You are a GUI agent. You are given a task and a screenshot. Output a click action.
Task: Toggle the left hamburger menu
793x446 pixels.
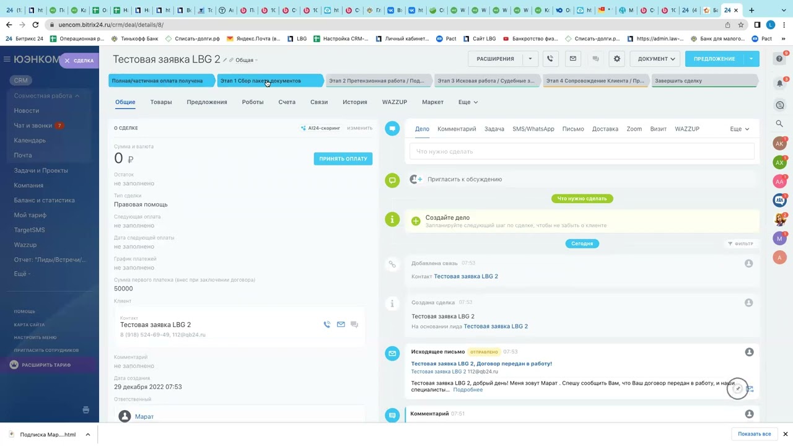click(7, 59)
